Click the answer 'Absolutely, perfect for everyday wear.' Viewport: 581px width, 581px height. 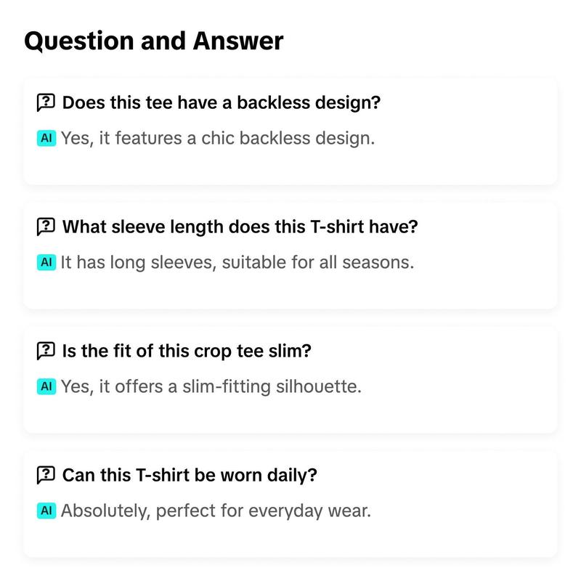tap(216, 511)
